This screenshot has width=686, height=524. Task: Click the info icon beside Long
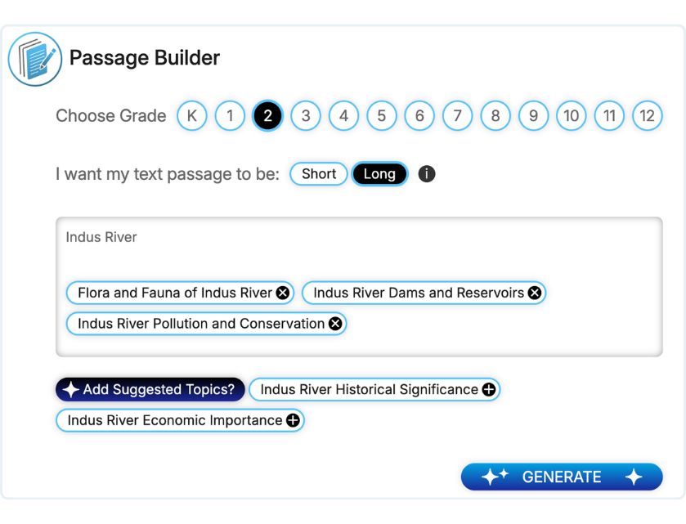click(x=426, y=174)
